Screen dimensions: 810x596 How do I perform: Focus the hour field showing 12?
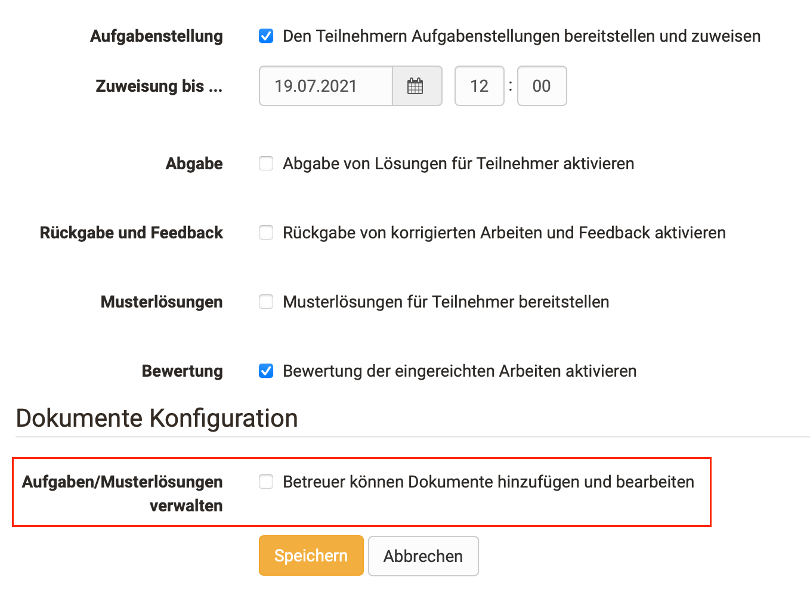point(479,86)
